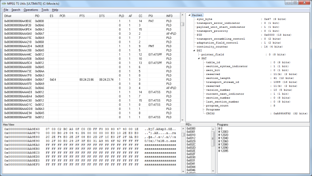Select the sync_byte field in tree

pos(204,19)
